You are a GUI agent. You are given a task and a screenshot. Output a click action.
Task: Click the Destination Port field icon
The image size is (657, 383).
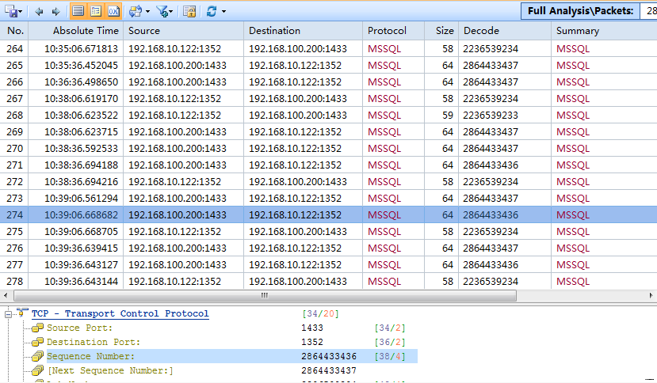[37, 343]
